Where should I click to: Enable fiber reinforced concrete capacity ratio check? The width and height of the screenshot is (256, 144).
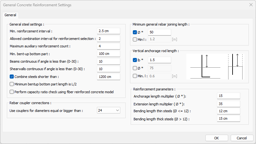(12, 92)
